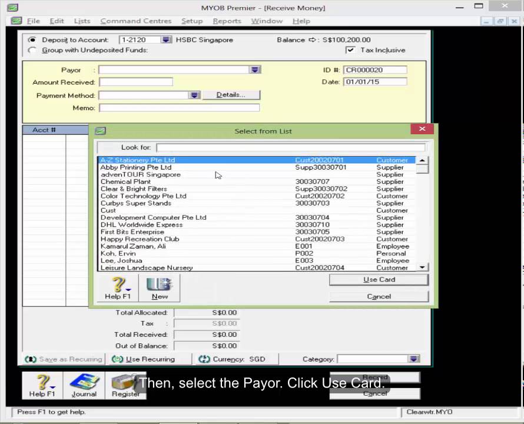Open the Deposit to Account dropdown arrow
The image size is (524, 424).
tap(166, 40)
